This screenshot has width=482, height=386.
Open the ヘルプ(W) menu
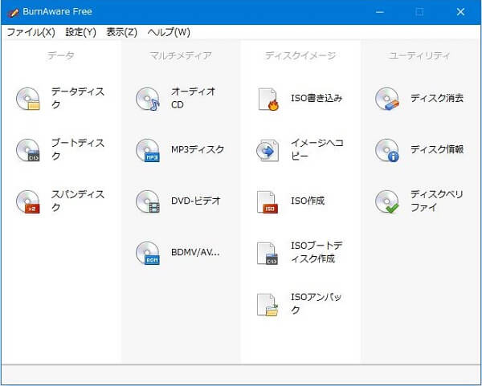(169, 32)
